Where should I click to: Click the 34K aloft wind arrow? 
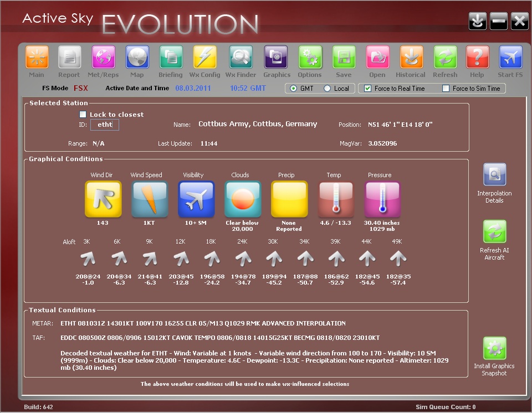tap(305, 259)
